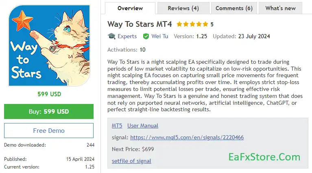Switch to the Reviews (4) tab
312x173 pixels.
(x=183, y=8)
